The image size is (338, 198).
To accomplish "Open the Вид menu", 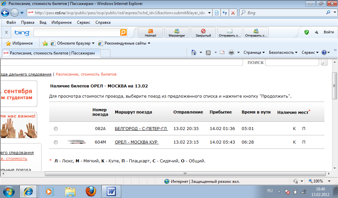I will 43,22.
